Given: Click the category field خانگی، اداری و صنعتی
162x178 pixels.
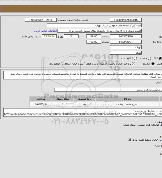Looking at the screenshot, I should (108, 90).
